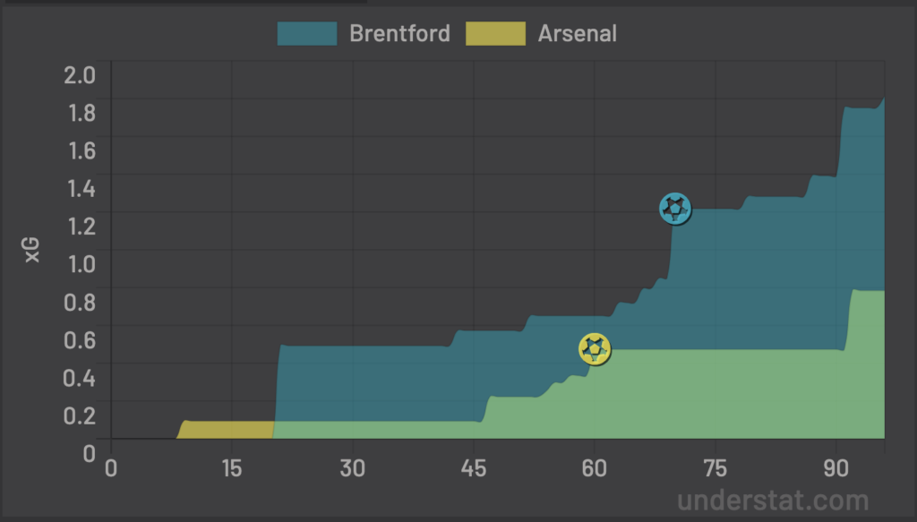Screen dimensions: 917x522
Task: Click the 0.2 y-axis tick label
Action: click(80, 415)
